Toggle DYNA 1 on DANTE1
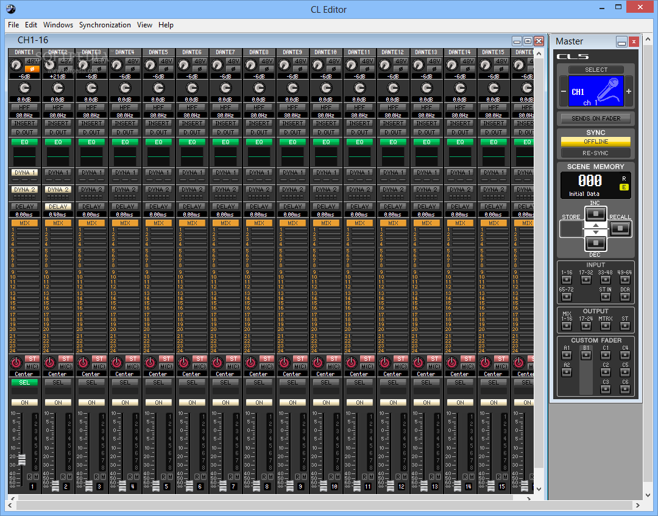Viewport: 658px width, 516px height. [24, 172]
